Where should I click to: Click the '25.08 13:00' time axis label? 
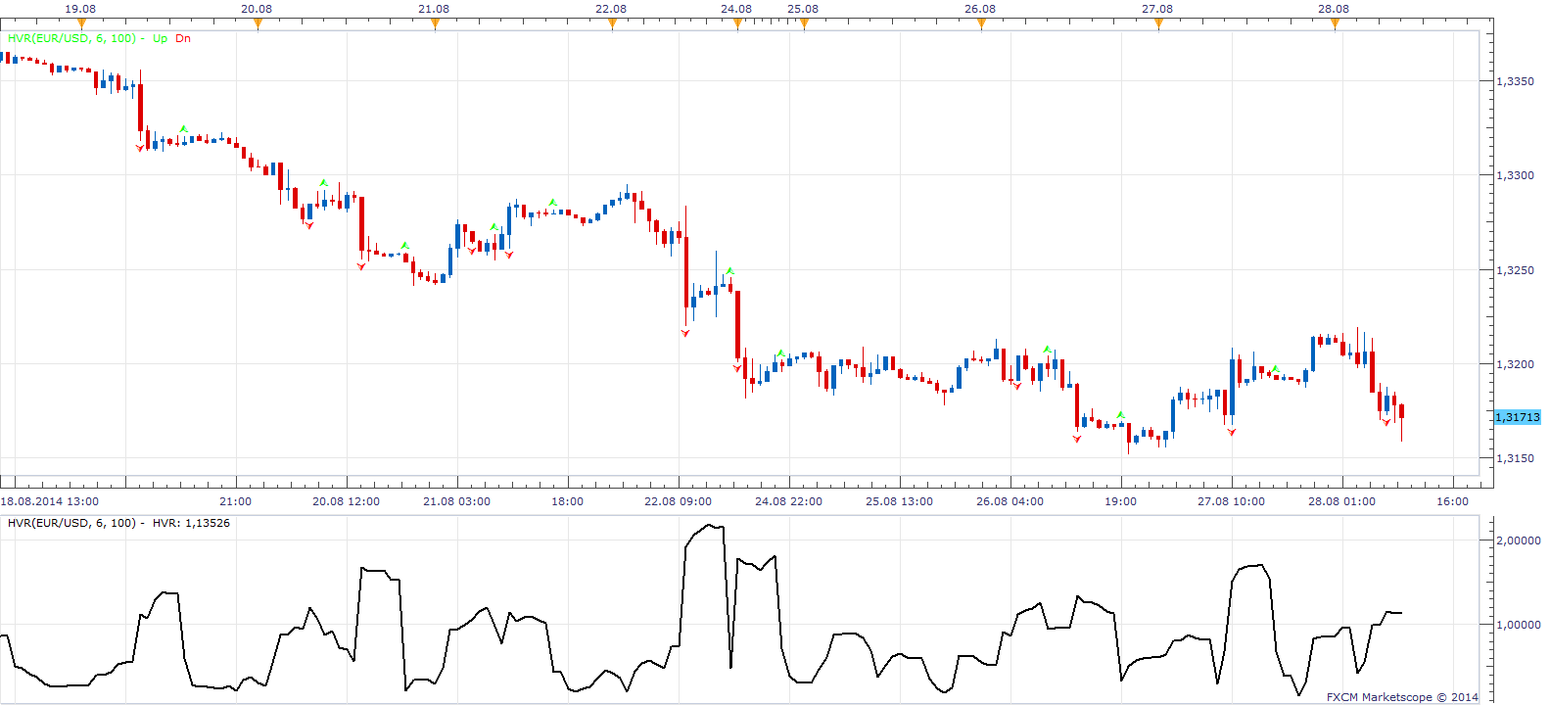tap(899, 501)
